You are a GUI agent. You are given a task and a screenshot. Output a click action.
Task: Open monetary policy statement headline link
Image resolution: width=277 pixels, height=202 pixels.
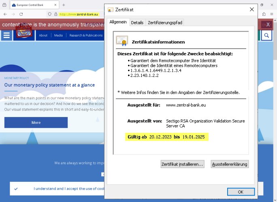[x=49, y=85]
